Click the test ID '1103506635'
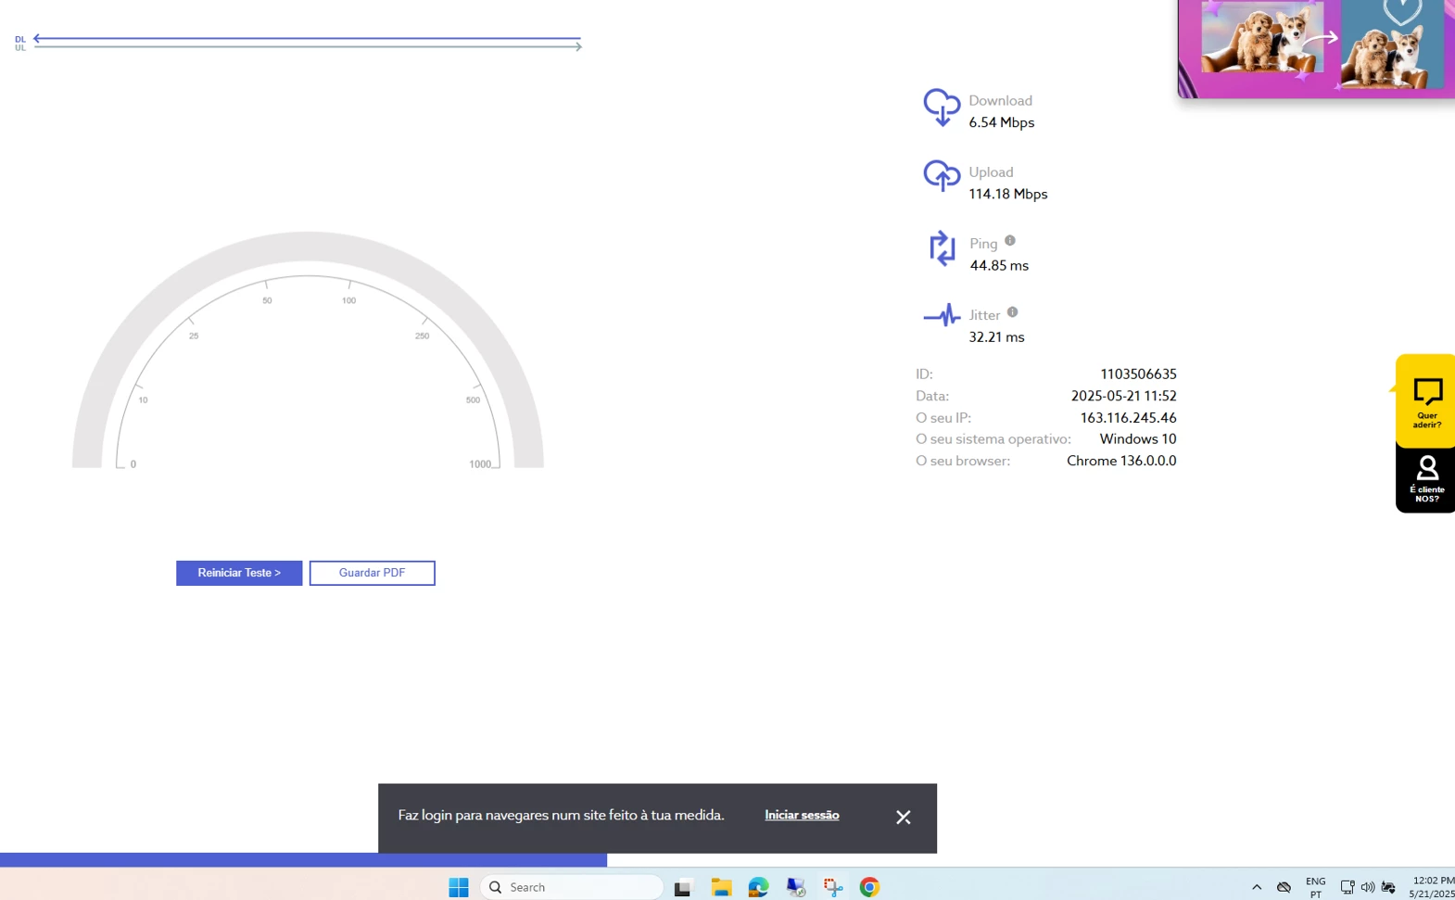The image size is (1455, 900). tap(1138, 374)
